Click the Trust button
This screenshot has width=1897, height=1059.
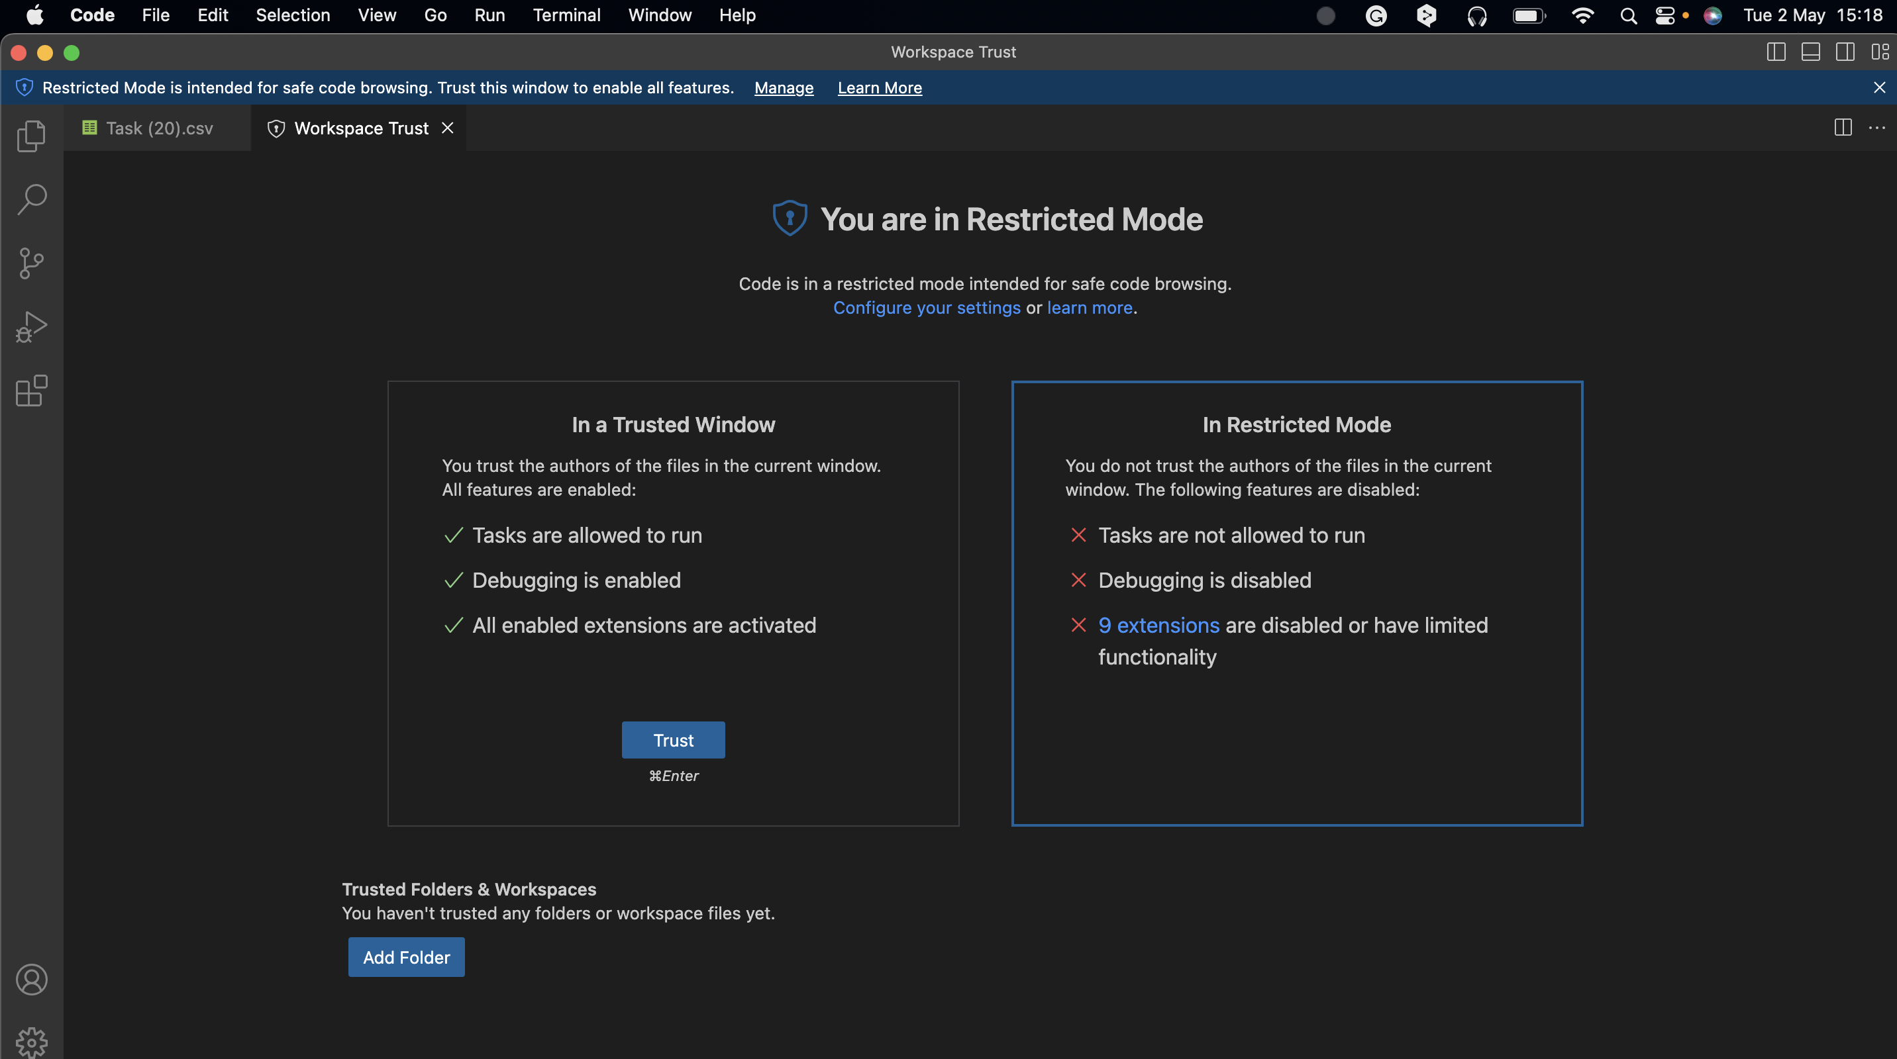[x=672, y=739]
